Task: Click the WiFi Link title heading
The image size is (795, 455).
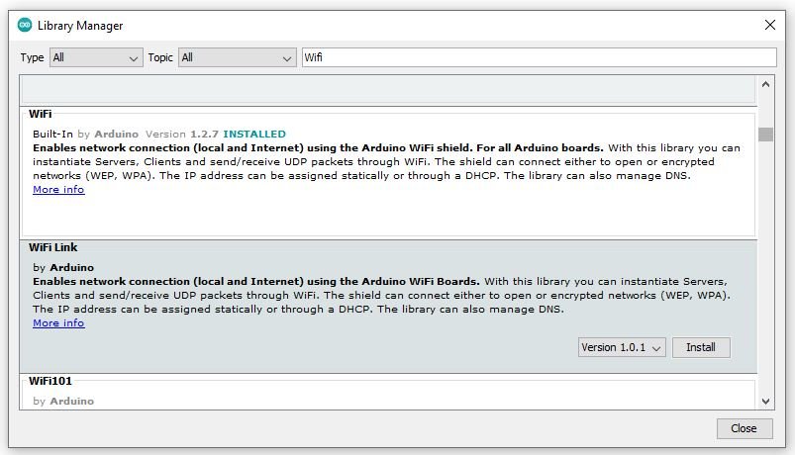Action: click(53, 247)
